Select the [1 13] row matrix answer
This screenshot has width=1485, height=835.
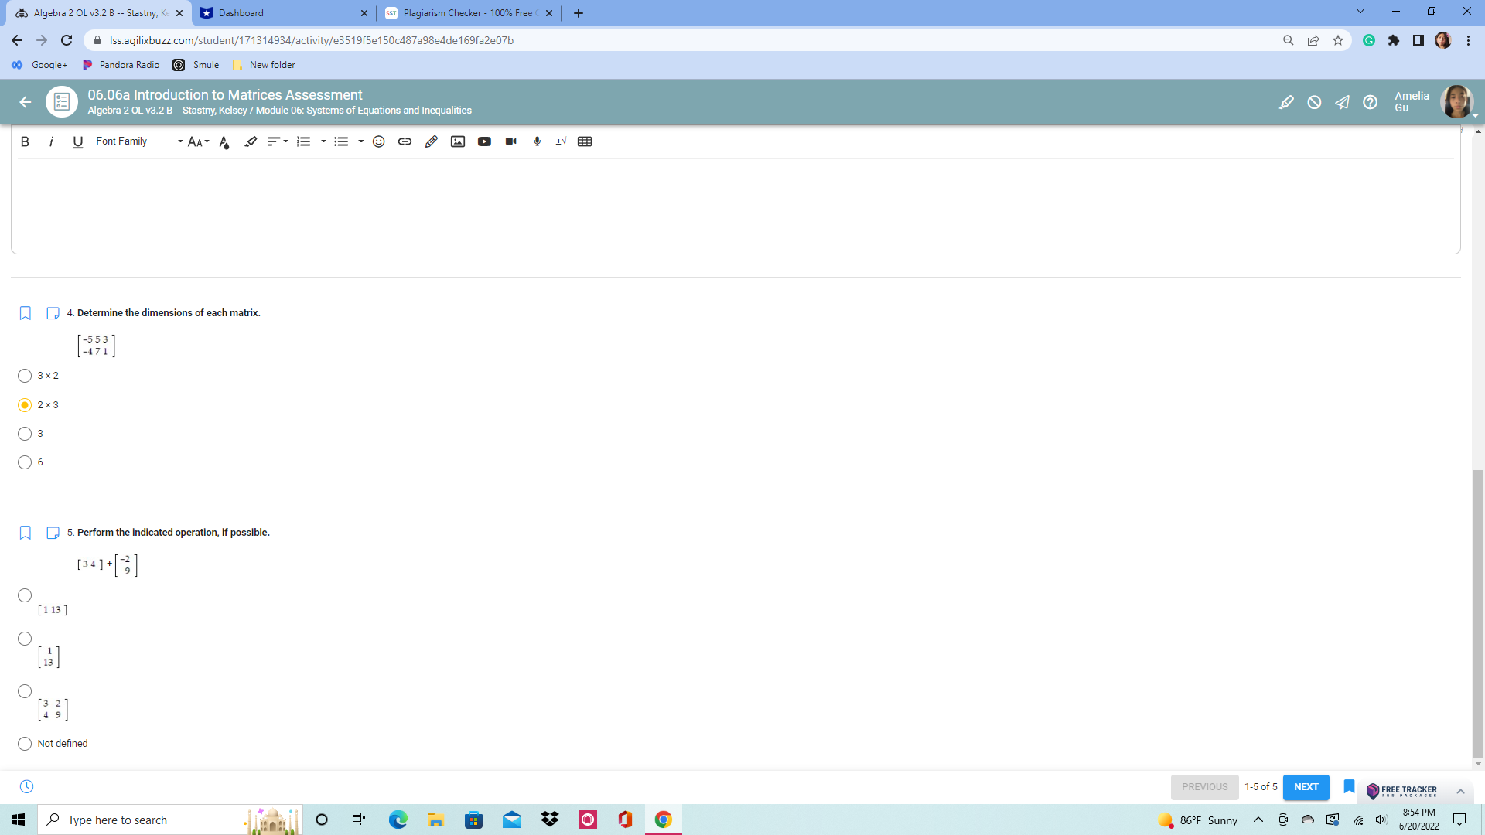25,595
